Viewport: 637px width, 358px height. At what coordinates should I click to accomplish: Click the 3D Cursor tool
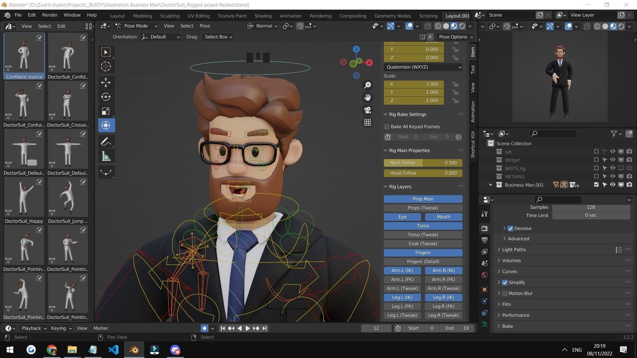pos(106,66)
